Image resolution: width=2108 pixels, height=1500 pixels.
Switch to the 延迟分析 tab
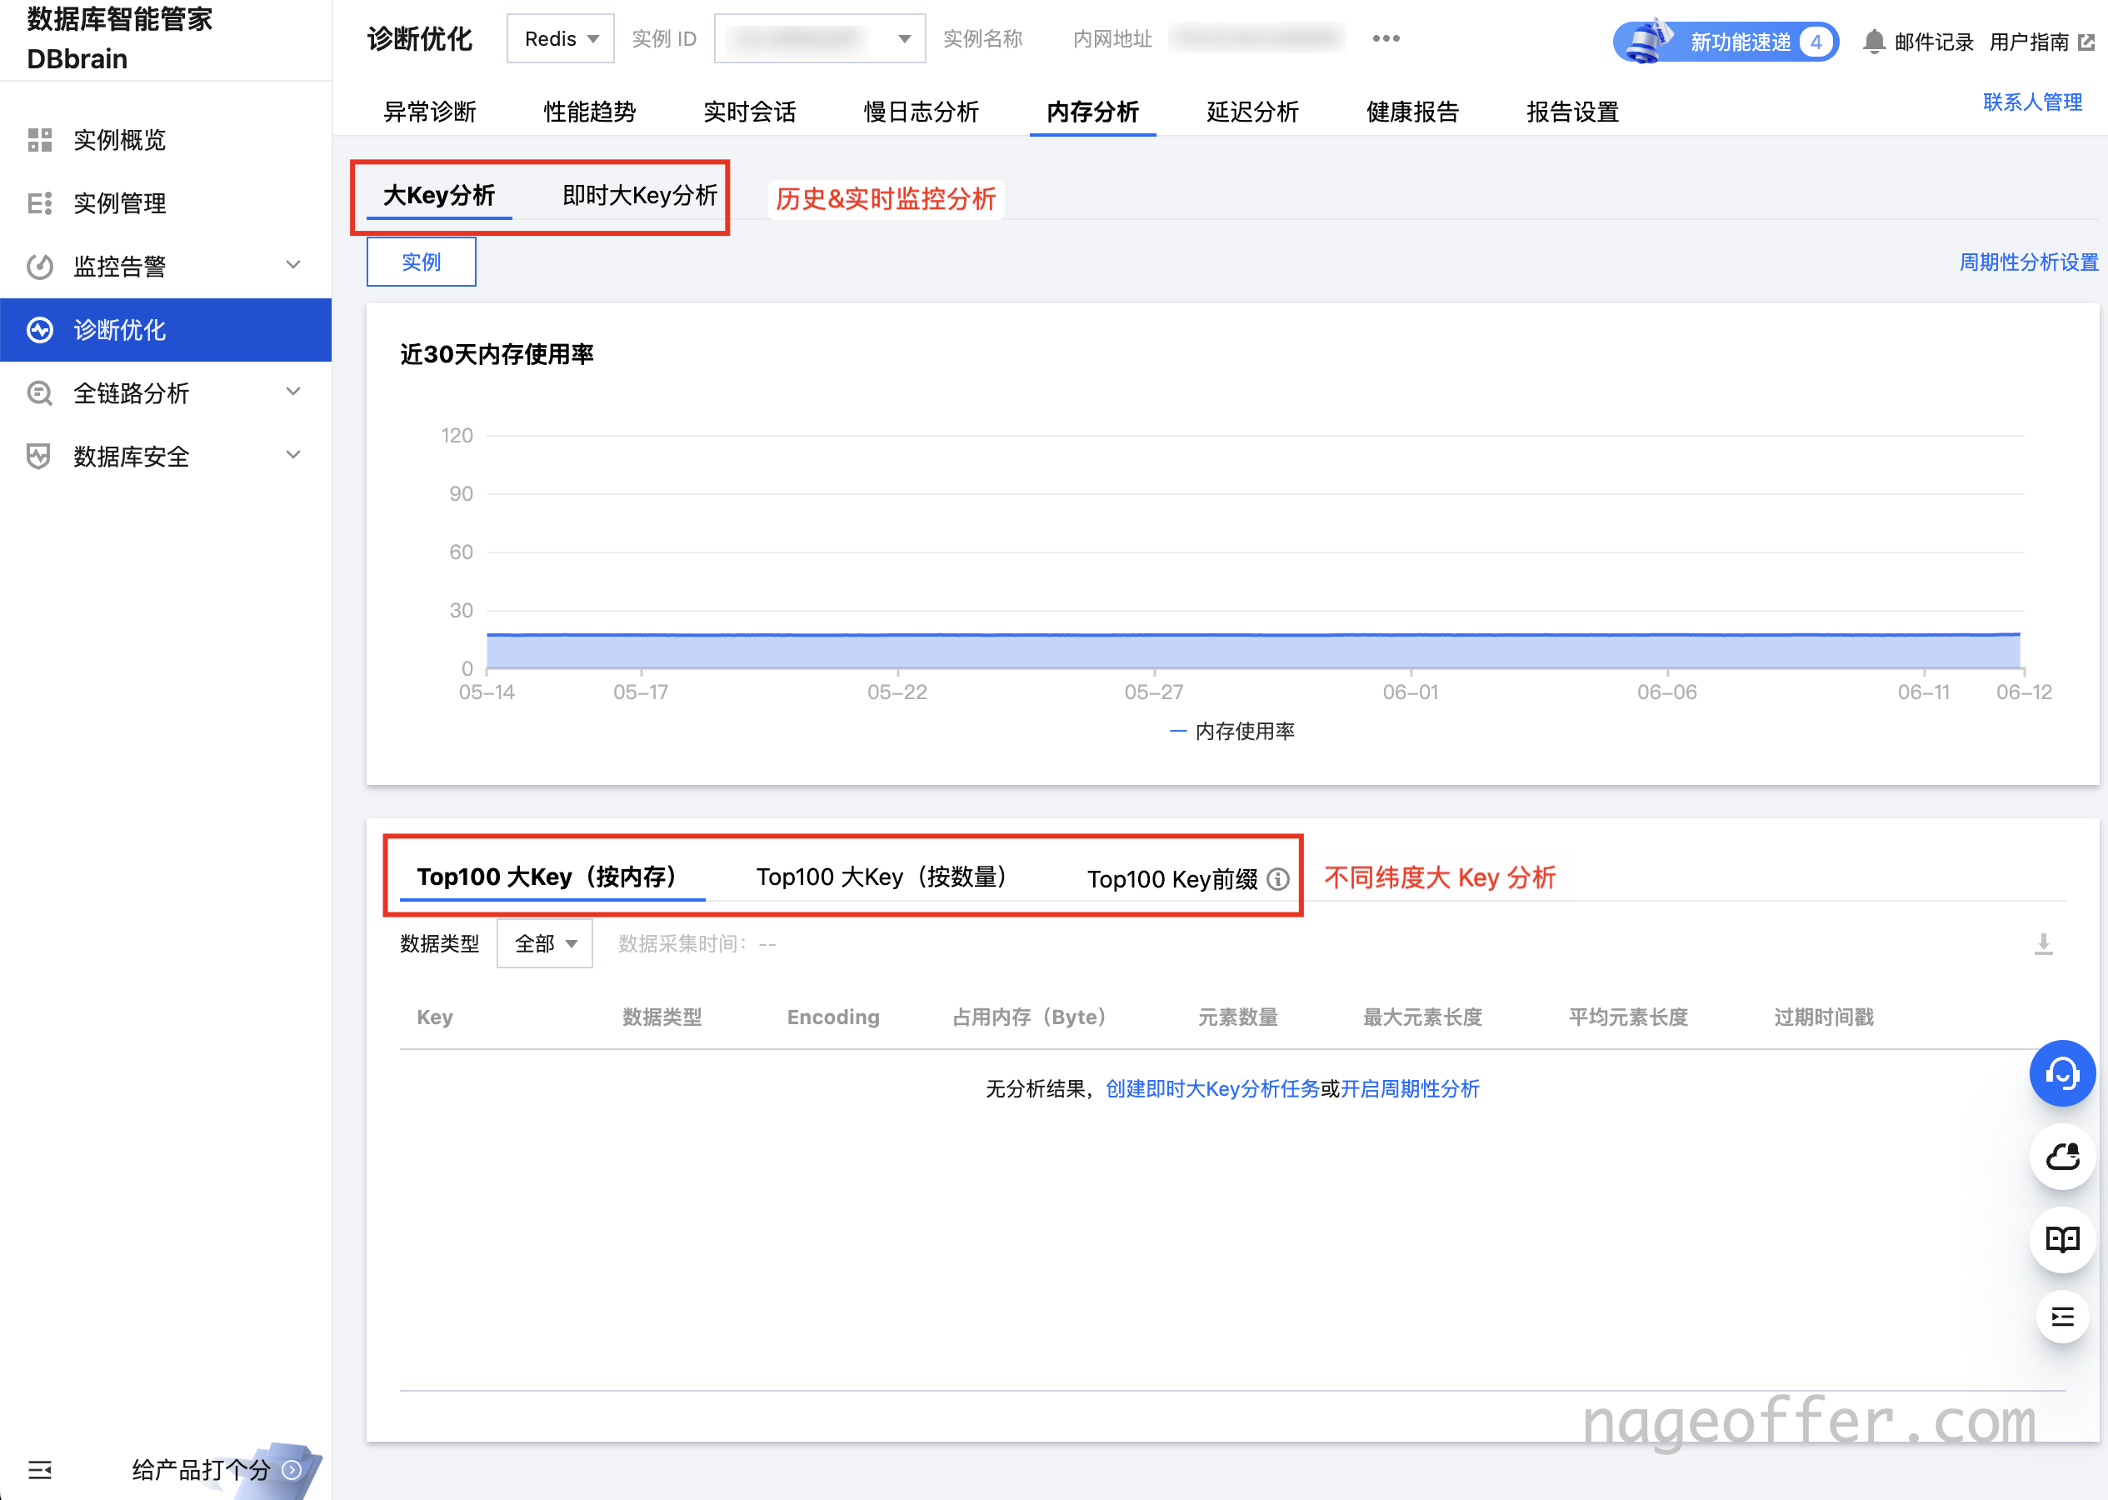pyautogui.click(x=1253, y=112)
